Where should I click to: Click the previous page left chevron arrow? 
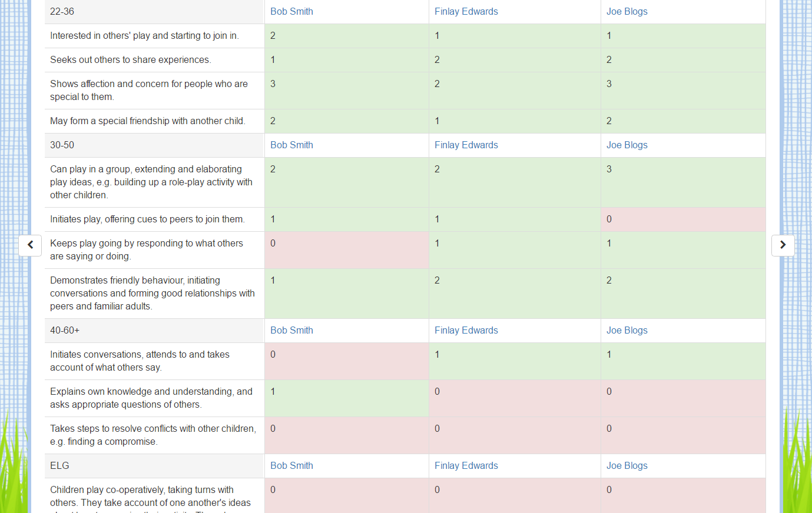tap(30, 245)
